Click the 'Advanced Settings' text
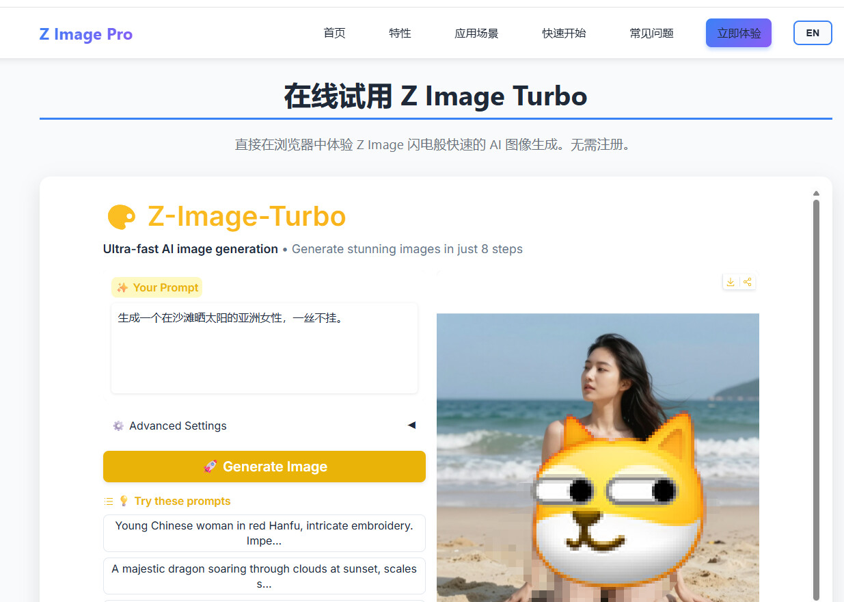844x602 pixels. [178, 426]
